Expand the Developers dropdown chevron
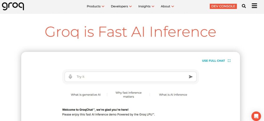This screenshot has width=264, height=121. point(130,6)
